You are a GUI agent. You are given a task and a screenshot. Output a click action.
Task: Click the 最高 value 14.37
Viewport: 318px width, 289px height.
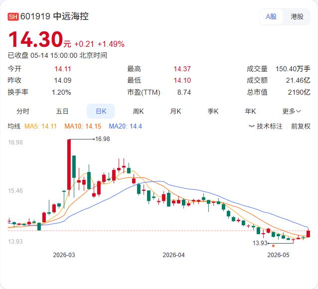[x=182, y=69]
